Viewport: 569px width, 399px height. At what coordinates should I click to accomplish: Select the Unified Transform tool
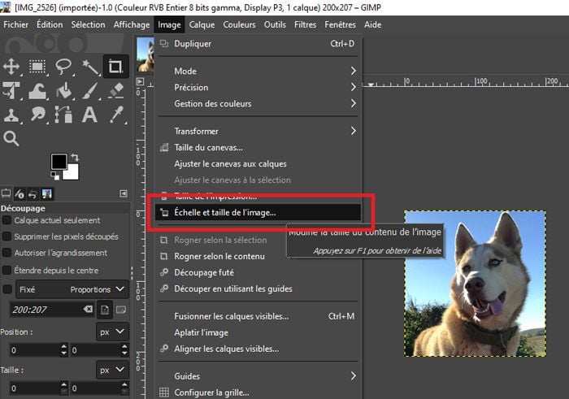(x=11, y=91)
